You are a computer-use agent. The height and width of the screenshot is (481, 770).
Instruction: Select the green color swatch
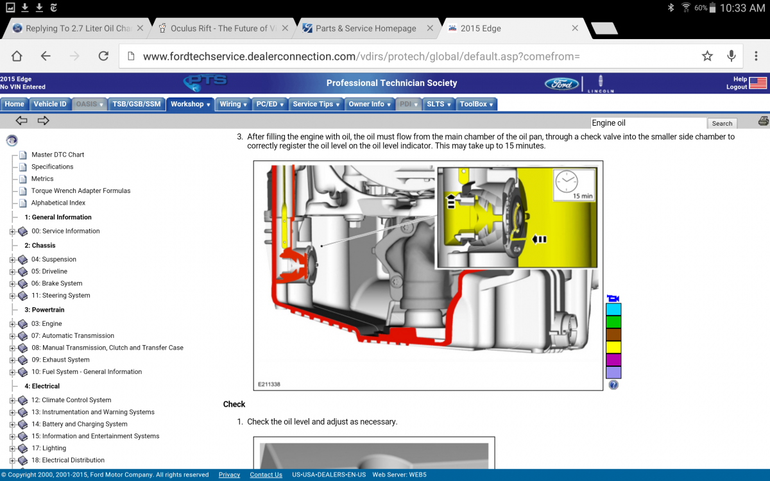[613, 322]
